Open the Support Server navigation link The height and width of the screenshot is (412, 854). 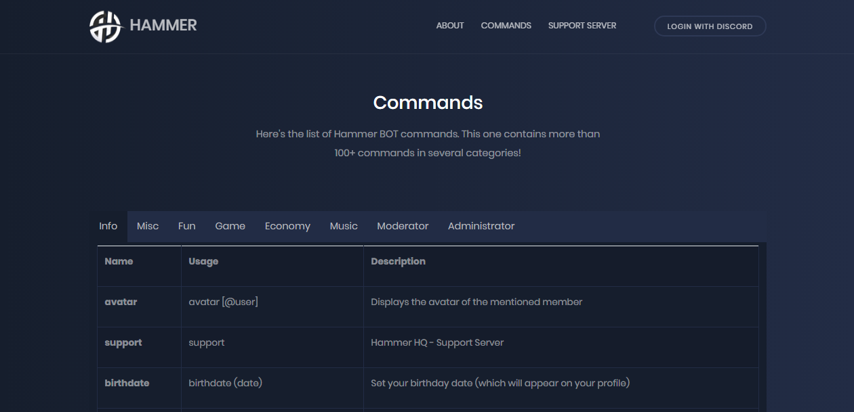pos(582,26)
